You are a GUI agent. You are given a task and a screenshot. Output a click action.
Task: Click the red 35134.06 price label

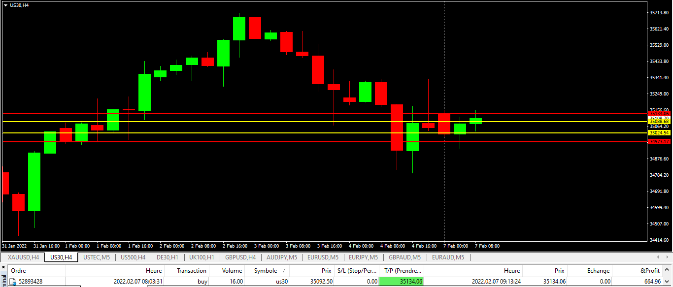point(659,113)
